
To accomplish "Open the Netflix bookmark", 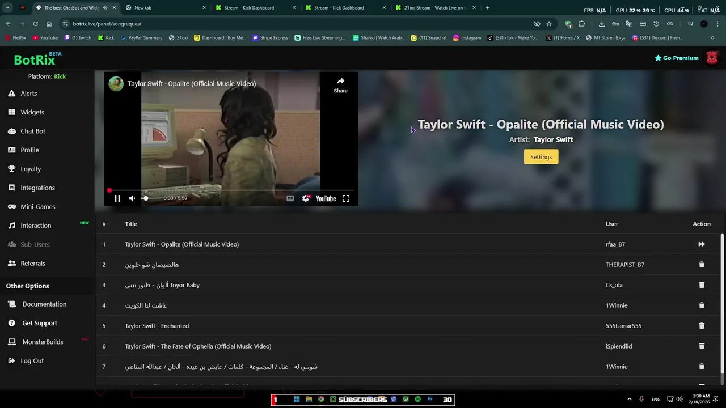I will coord(15,38).
